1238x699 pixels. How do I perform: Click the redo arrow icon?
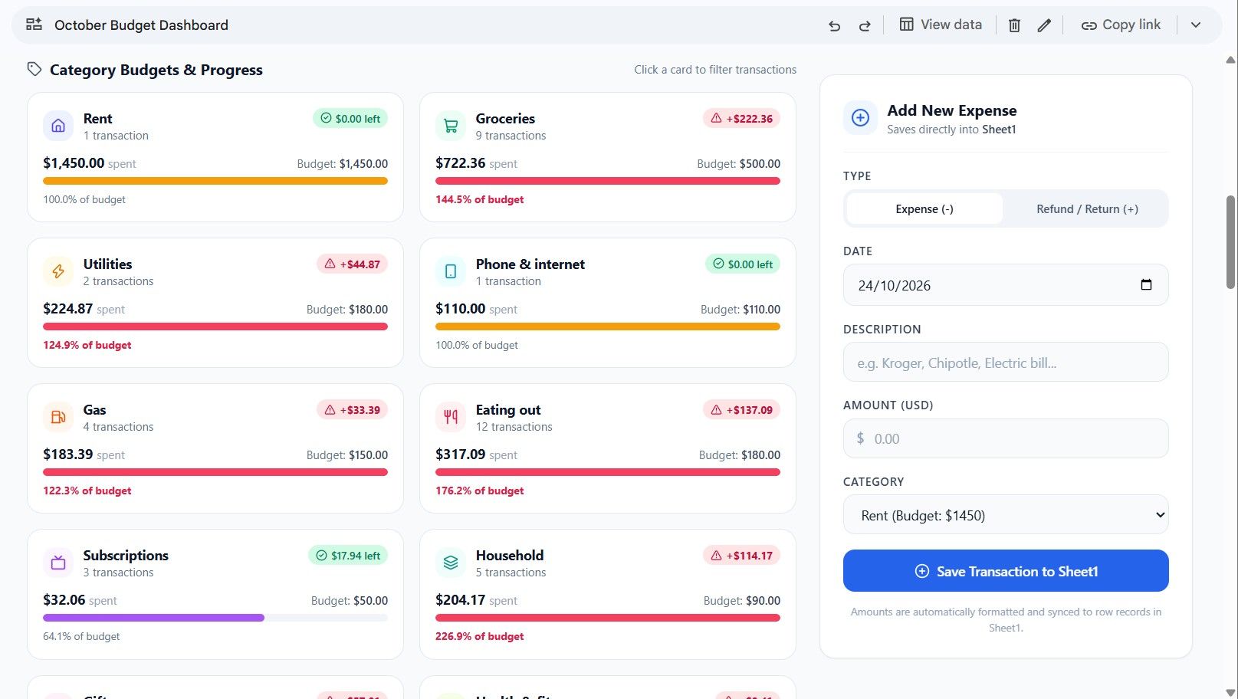point(865,25)
